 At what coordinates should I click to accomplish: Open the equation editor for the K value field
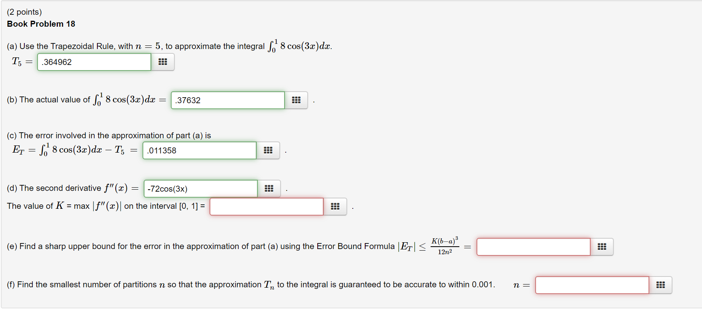pyautogui.click(x=335, y=206)
